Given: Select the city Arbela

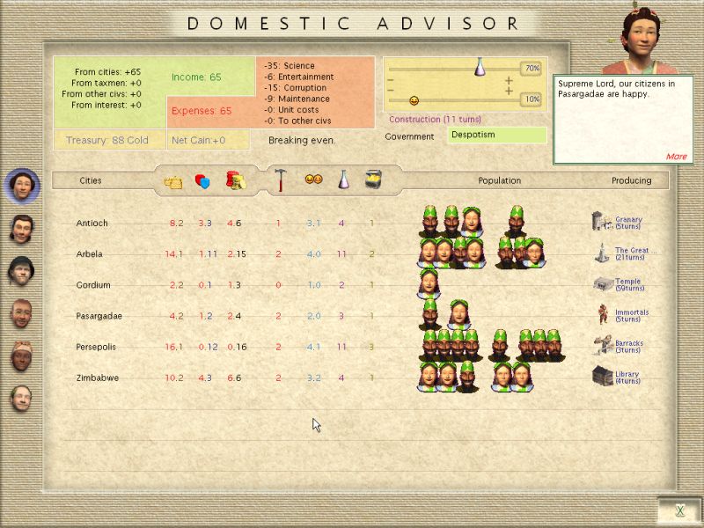Looking at the screenshot, I should tap(89, 254).
